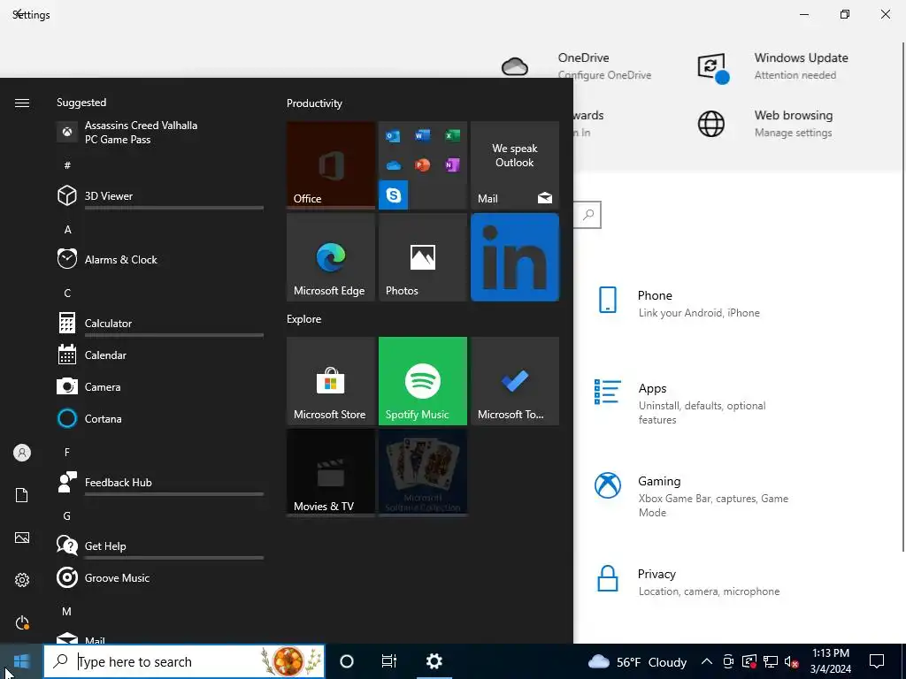This screenshot has height=679, width=906.
Task: Expand the Start menu hamburger button
Action: (x=22, y=103)
